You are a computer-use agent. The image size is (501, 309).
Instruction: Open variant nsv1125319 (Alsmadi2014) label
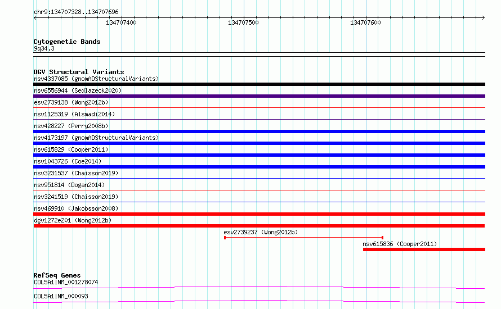pyautogui.click(x=74, y=114)
